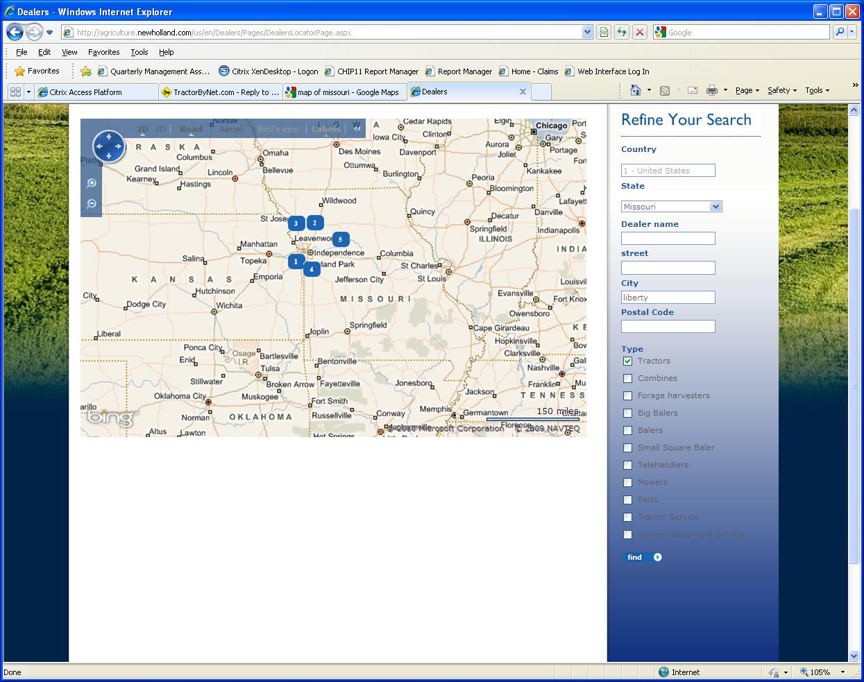This screenshot has width=864, height=682.
Task: Switch to map of missouri Google Maps tab
Action: click(x=345, y=92)
